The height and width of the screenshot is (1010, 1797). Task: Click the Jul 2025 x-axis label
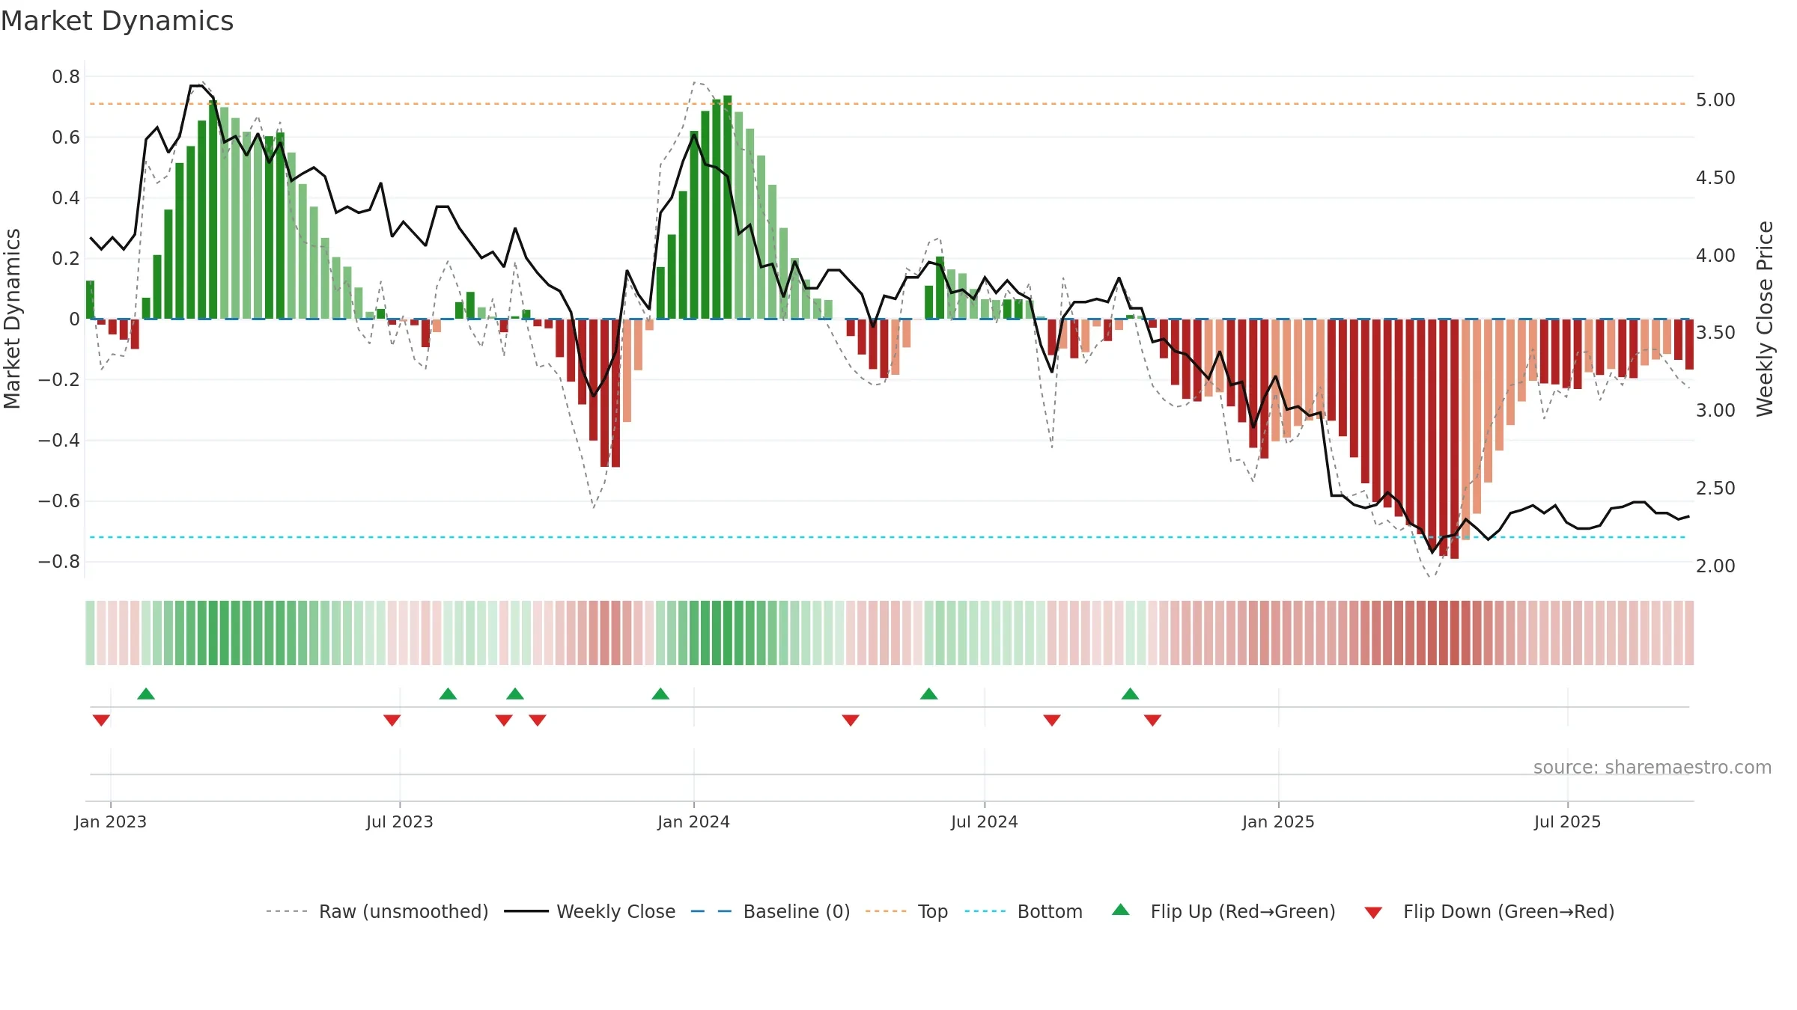(x=1567, y=821)
